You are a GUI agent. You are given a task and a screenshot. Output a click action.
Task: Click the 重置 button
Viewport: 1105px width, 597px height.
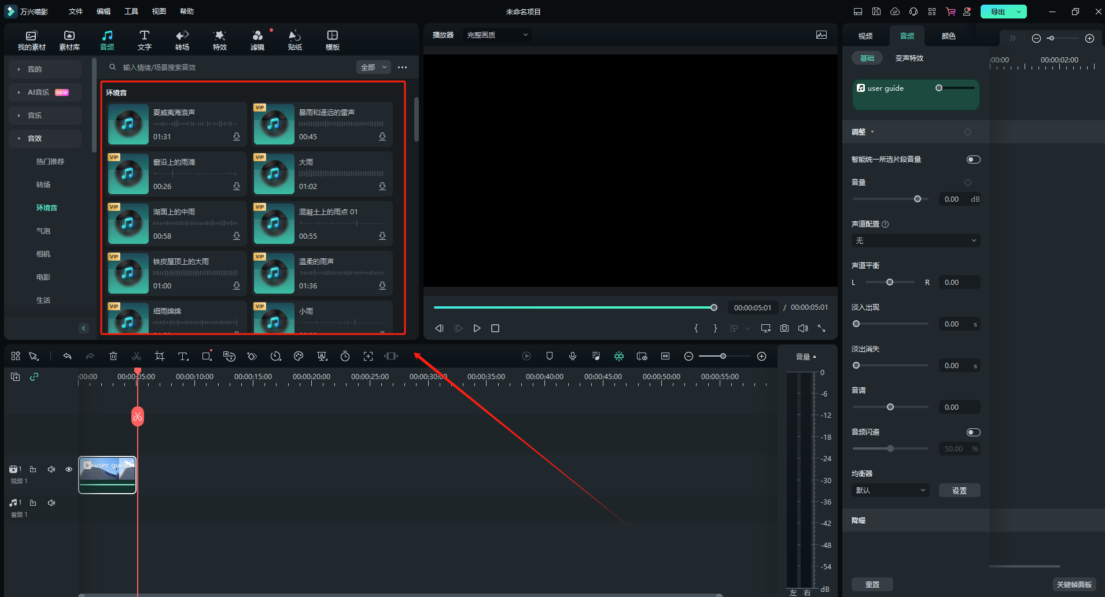pos(872,584)
